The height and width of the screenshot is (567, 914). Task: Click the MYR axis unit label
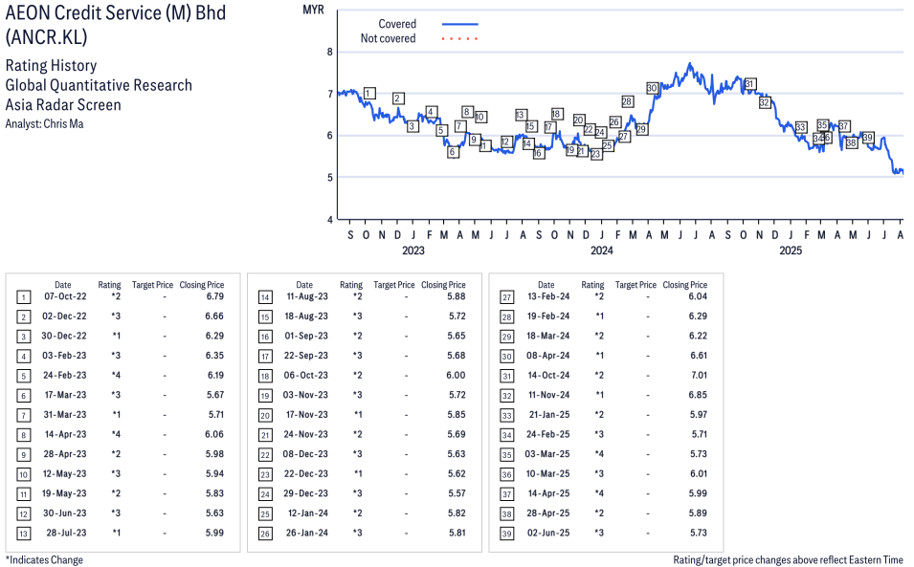click(x=314, y=10)
